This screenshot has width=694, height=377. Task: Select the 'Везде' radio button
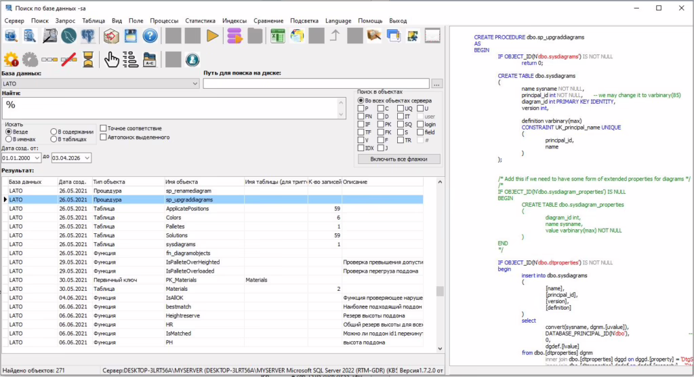(8, 132)
